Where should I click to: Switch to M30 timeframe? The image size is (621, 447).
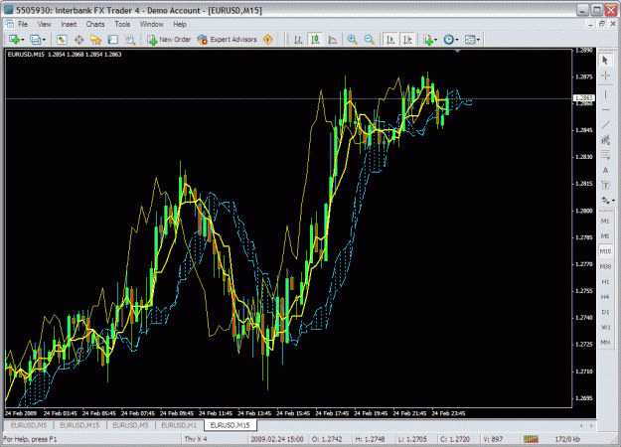(605, 266)
